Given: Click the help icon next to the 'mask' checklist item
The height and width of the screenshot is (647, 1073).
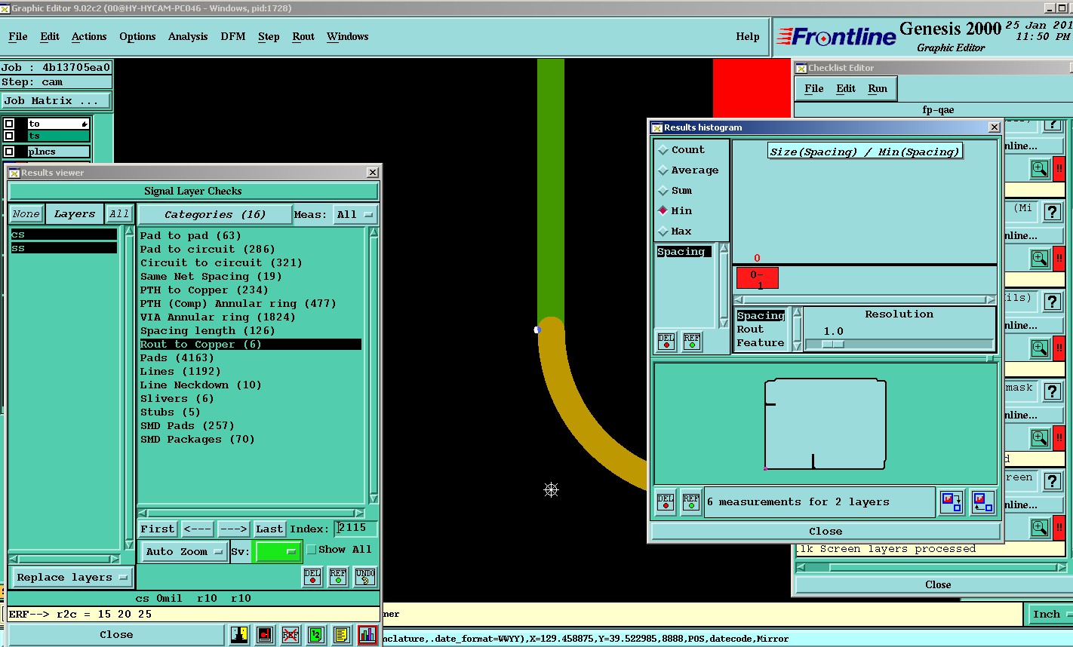Looking at the screenshot, I should 1053,391.
